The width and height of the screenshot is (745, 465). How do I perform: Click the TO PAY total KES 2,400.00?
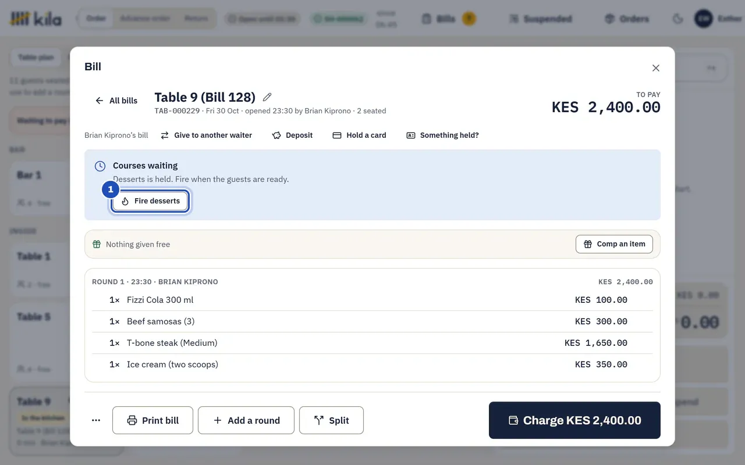coord(606,108)
